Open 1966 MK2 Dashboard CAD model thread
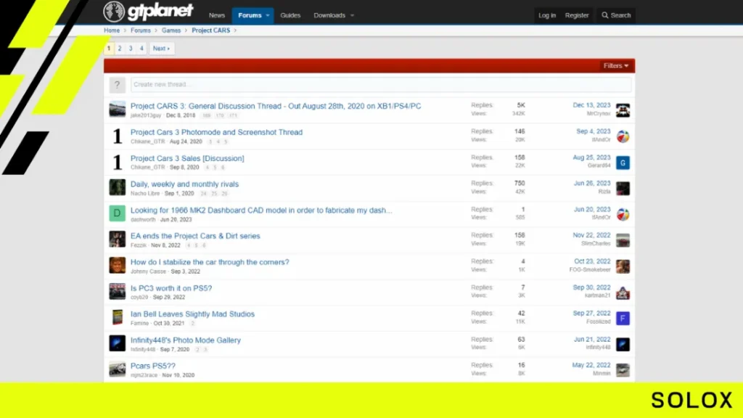Viewport: 743px width, 418px height. pyautogui.click(x=261, y=210)
